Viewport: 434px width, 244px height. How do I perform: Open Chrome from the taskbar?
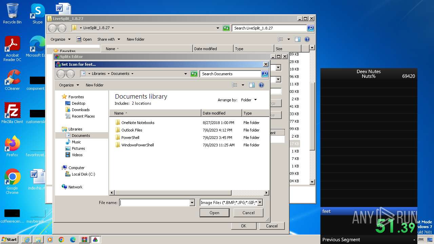(x=61, y=240)
